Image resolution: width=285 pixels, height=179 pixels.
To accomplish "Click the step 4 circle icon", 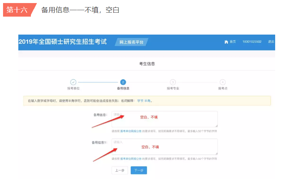I will (x=223, y=82).
